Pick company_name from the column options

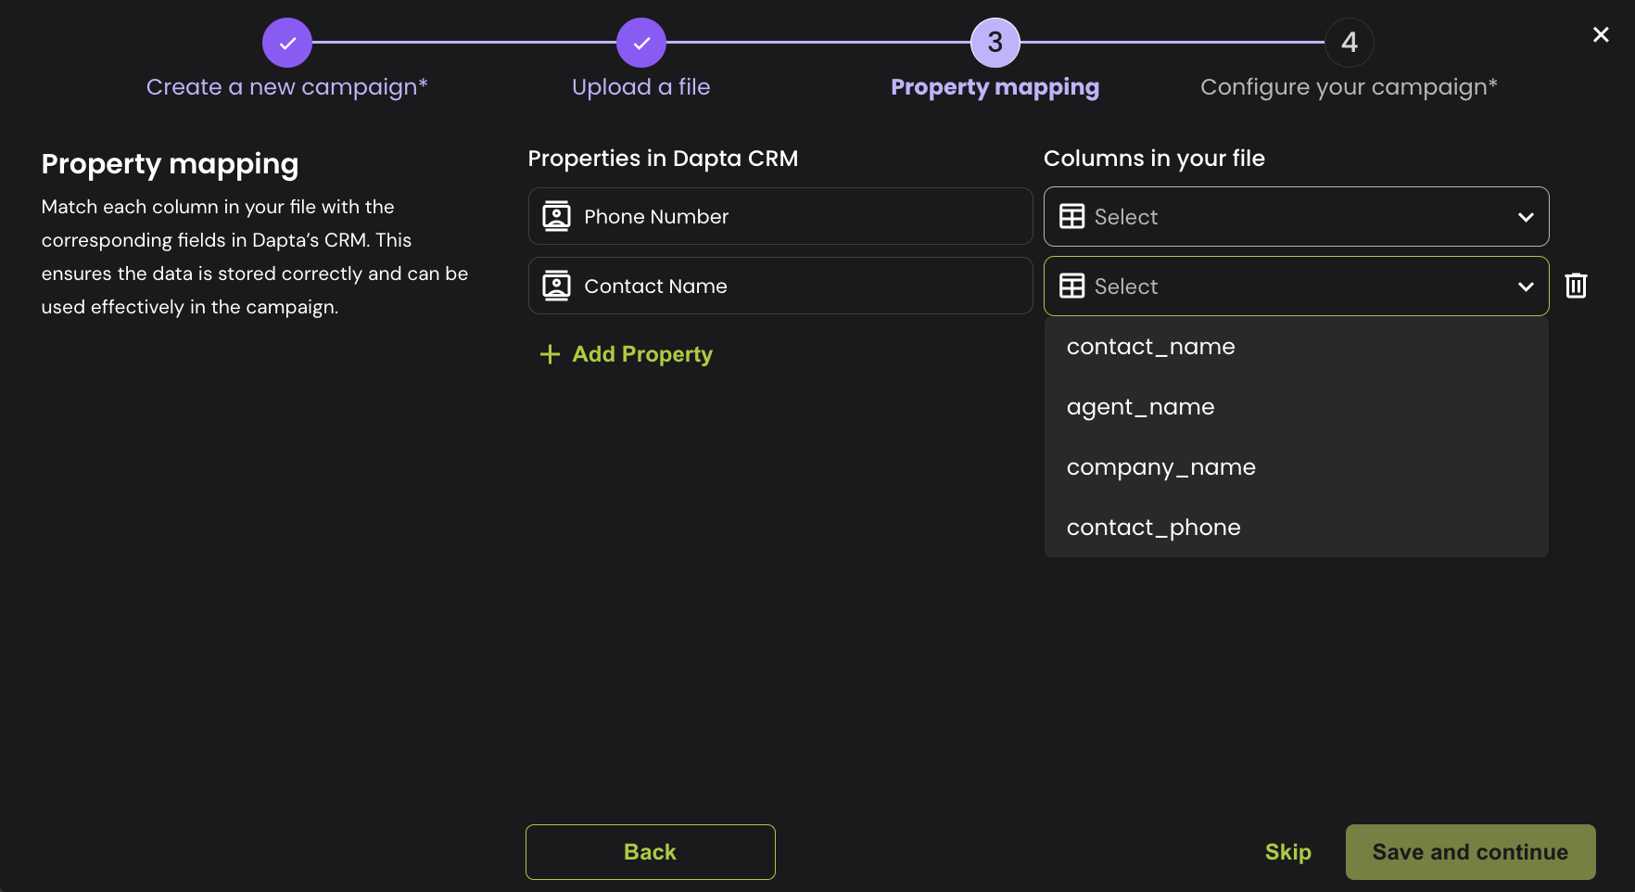point(1160,467)
